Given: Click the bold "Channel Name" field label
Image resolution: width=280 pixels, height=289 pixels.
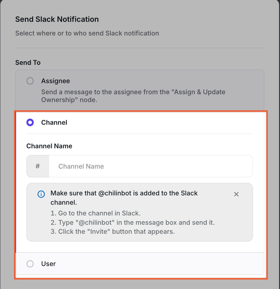Looking at the screenshot, I should [49, 146].
